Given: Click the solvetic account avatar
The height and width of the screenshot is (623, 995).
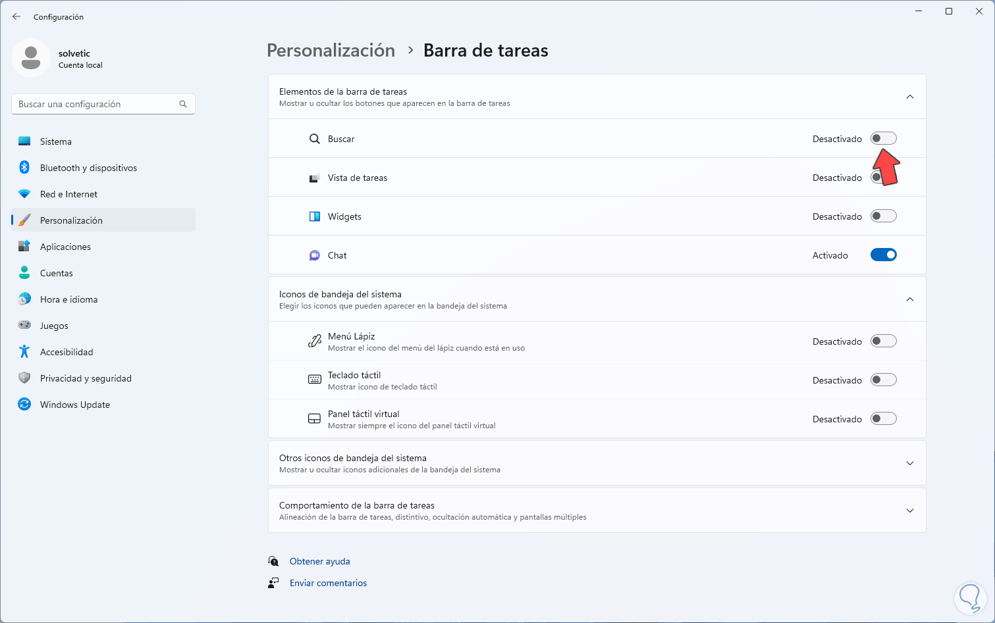Looking at the screenshot, I should [31, 58].
